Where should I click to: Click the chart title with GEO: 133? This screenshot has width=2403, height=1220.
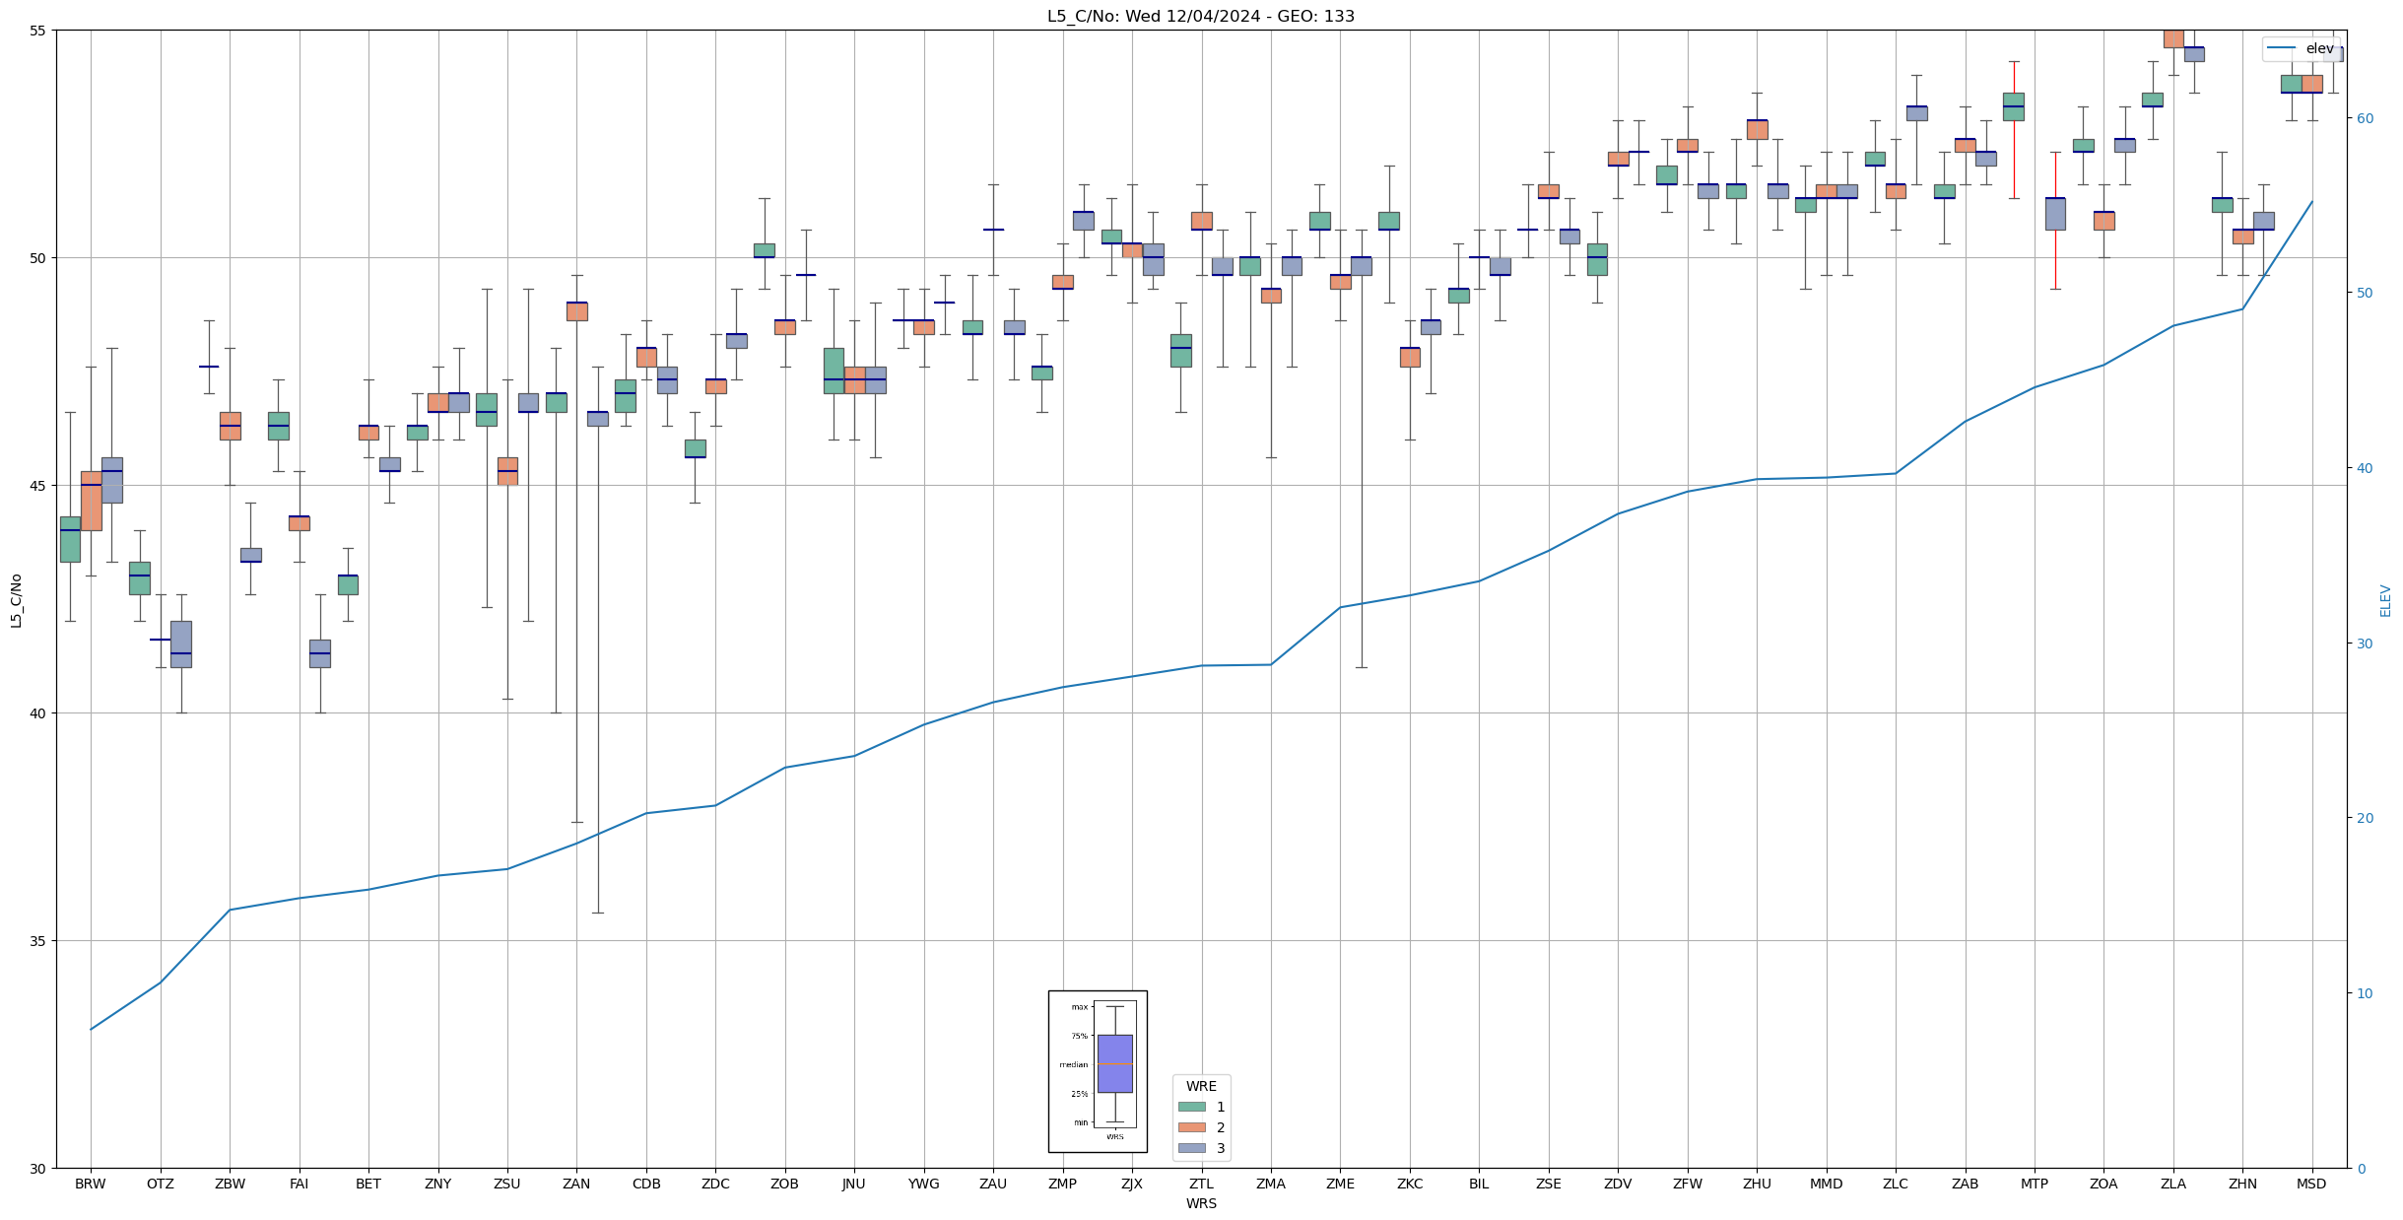[x=1201, y=17]
